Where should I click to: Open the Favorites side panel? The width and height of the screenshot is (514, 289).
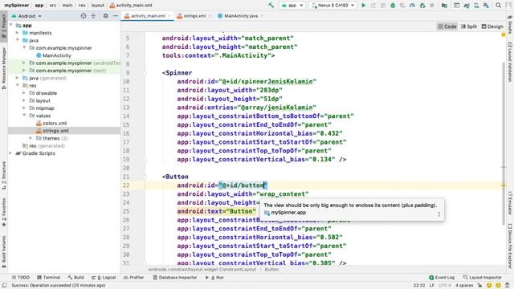(4, 212)
